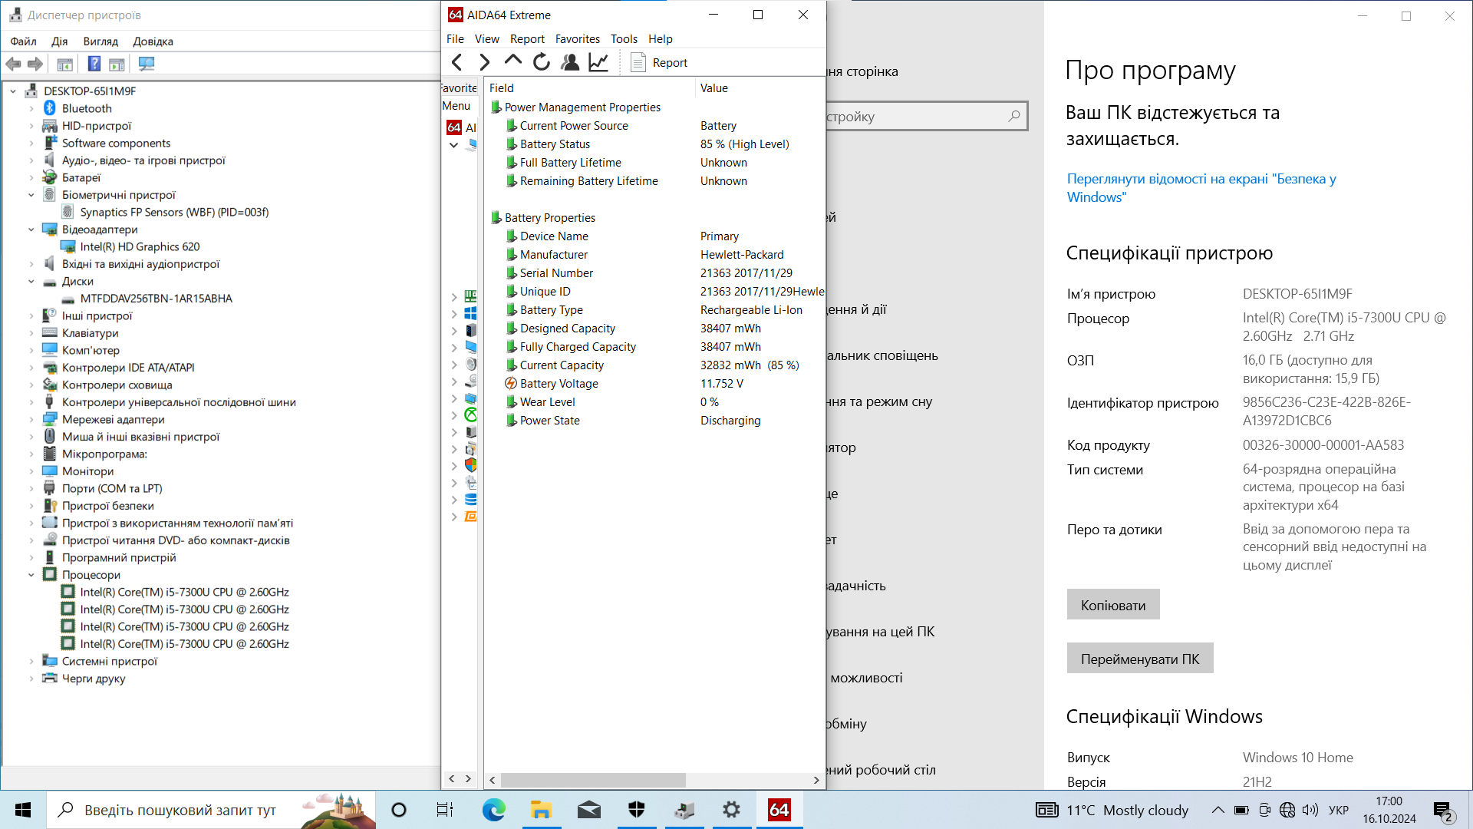The image size is (1473, 829).
Task: Open Settings gear icon on taskbar
Action: click(732, 810)
